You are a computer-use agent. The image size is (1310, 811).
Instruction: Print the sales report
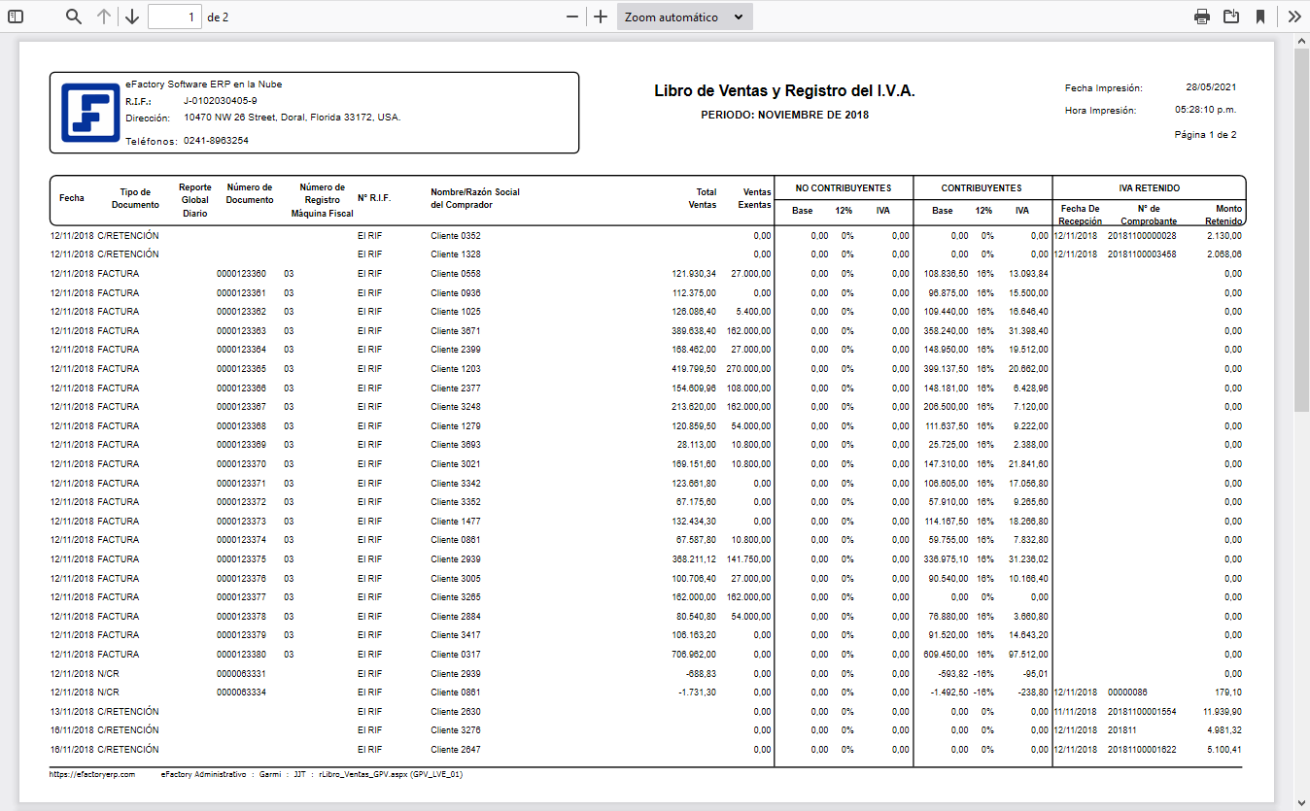(1202, 16)
